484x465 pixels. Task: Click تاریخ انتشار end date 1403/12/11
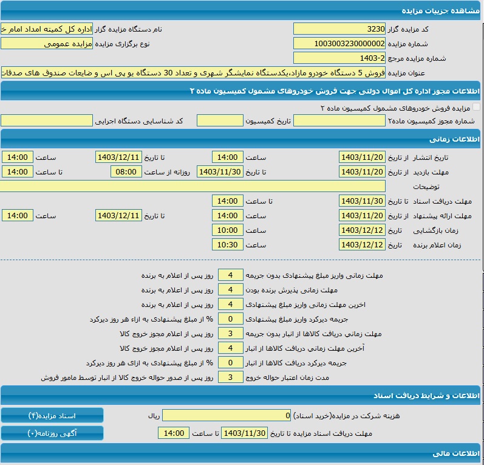coord(118,157)
